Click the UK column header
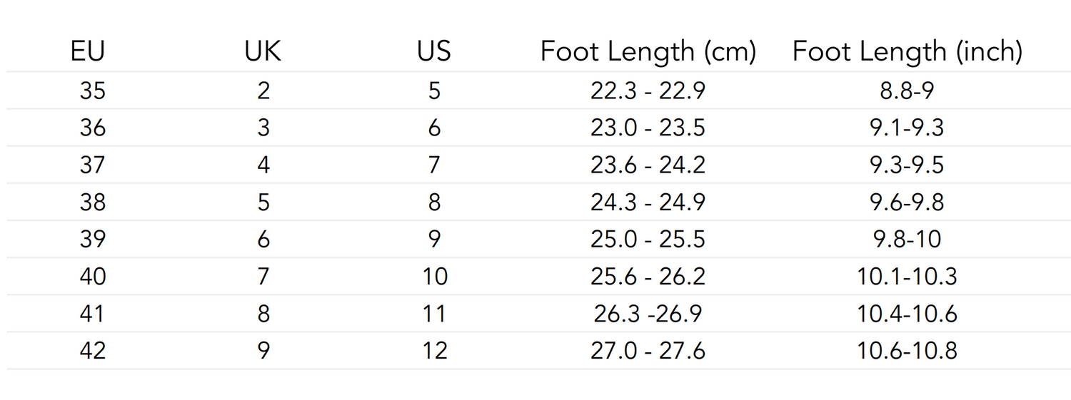The width and height of the screenshot is (1071, 400). tap(263, 52)
